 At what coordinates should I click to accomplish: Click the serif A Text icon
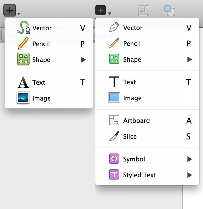coord(23,82)
